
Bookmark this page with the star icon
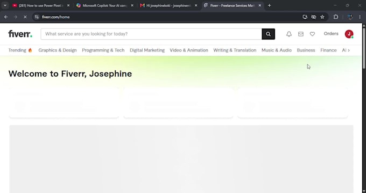(322, 17)
